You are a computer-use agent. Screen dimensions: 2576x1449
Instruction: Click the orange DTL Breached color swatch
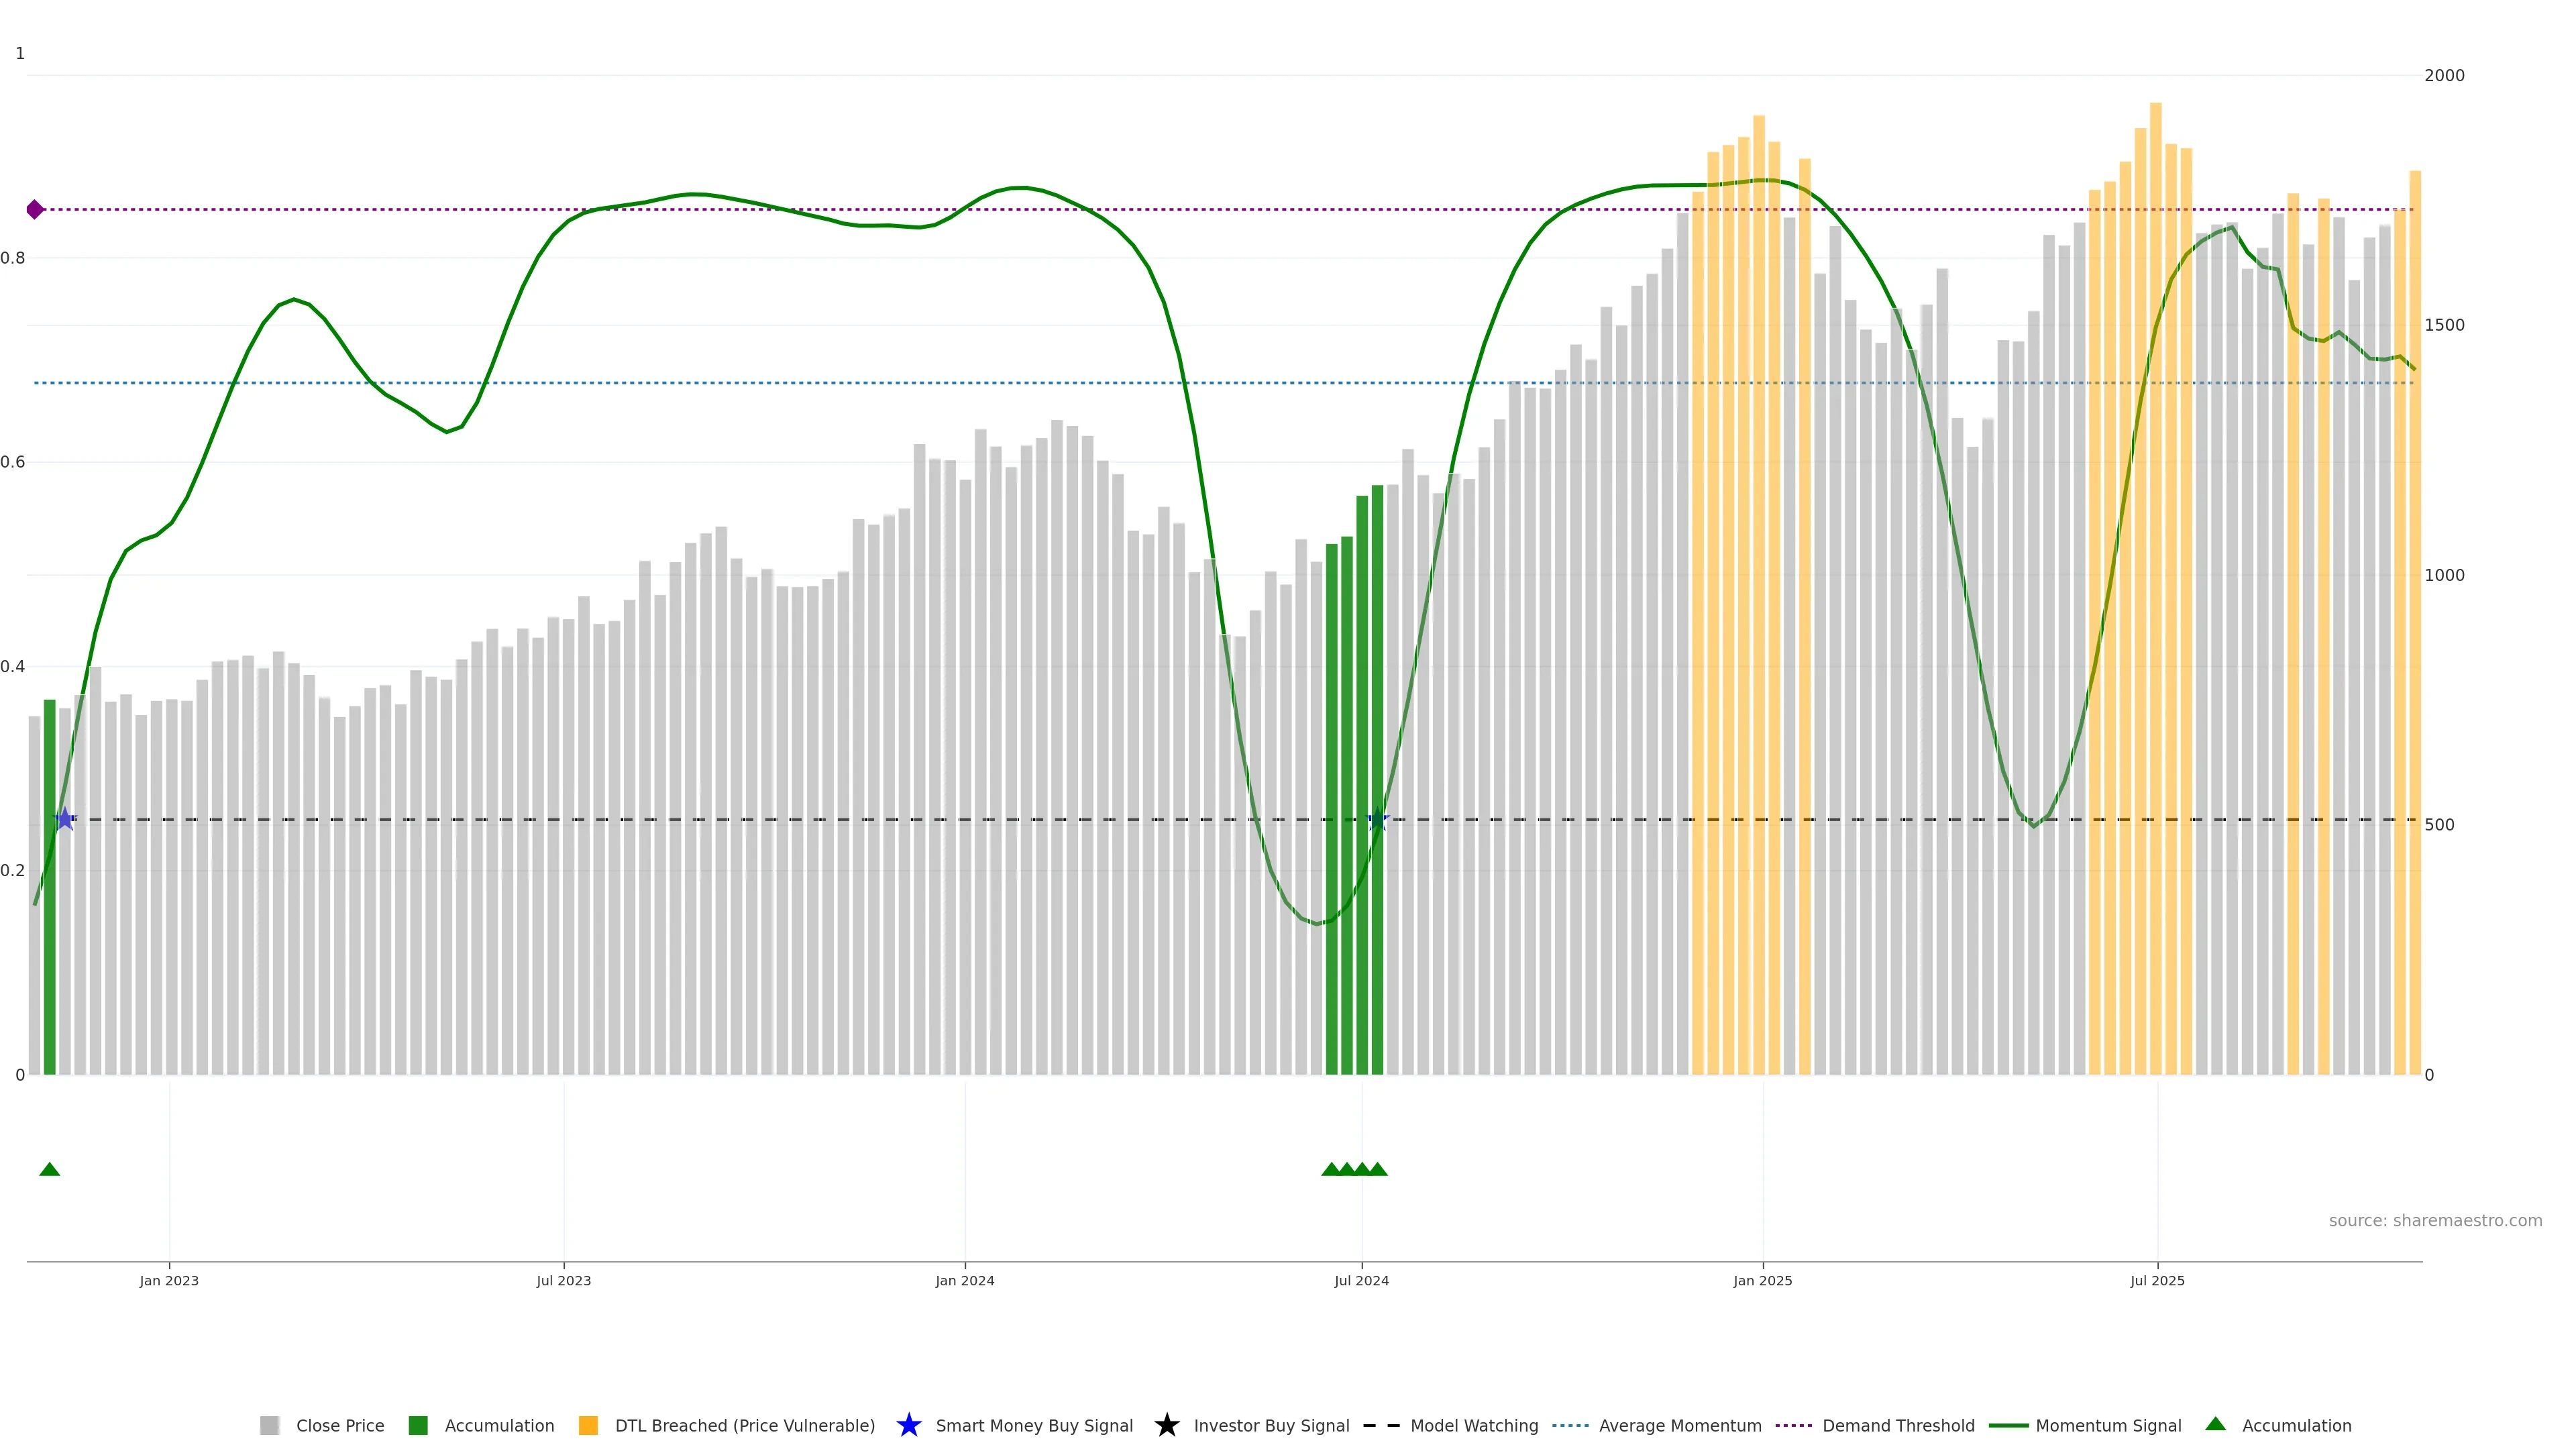588,1425
